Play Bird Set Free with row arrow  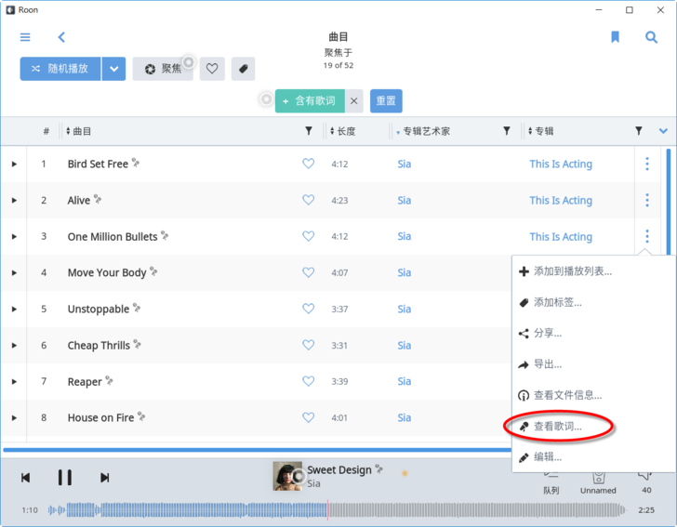point(14,164)
